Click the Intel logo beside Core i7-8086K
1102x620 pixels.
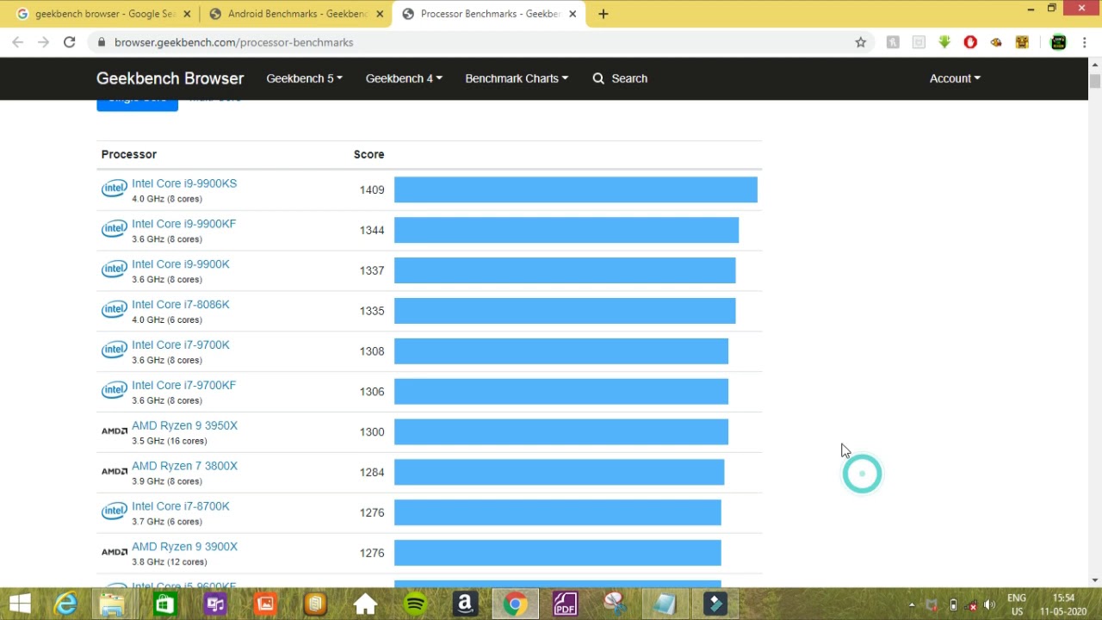click(114, 310)
